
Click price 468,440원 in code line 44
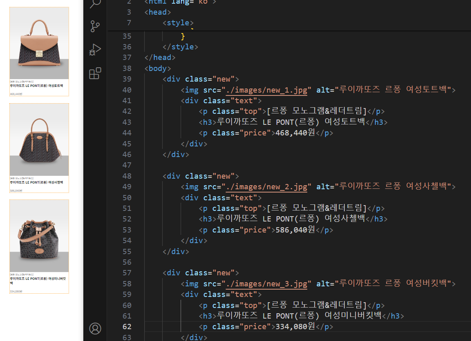click(x=295, y=133)
